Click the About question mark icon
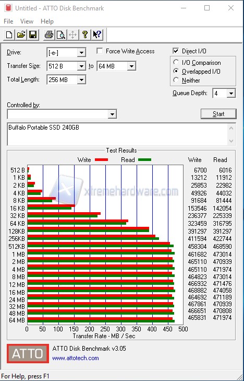The width and height of the screenshot is (244, 381). (x=85, y=34)
